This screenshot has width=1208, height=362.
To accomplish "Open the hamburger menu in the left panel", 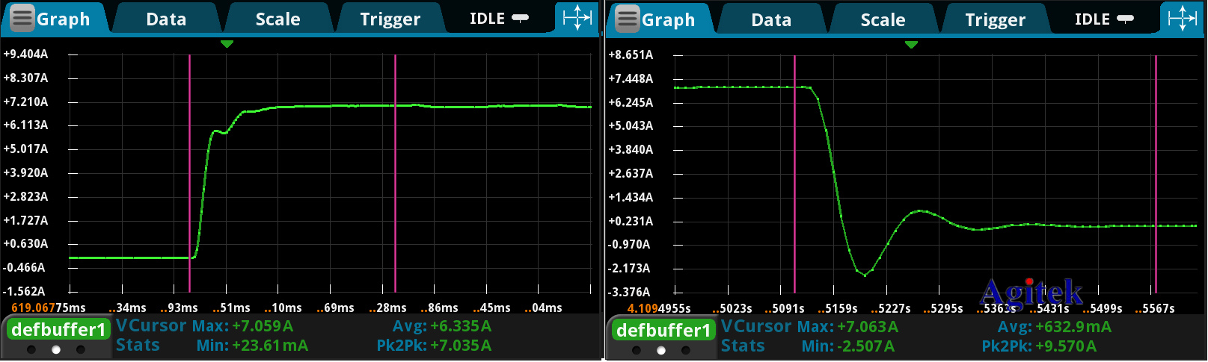I will (22, 19).
